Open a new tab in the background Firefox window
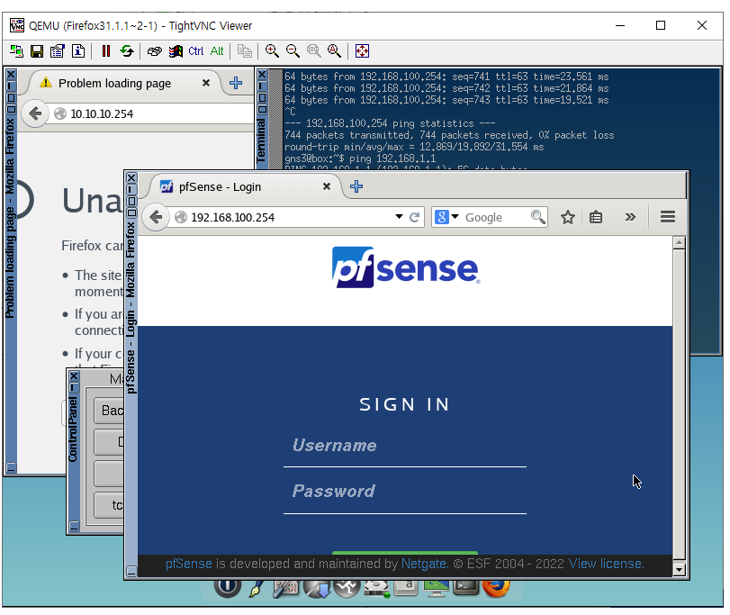The height and width of the screenshot is (615, 730). (236, 83)
